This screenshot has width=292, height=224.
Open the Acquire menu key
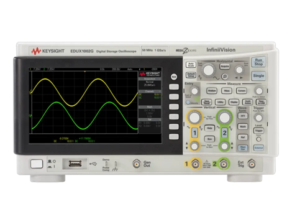click(225, 67)
